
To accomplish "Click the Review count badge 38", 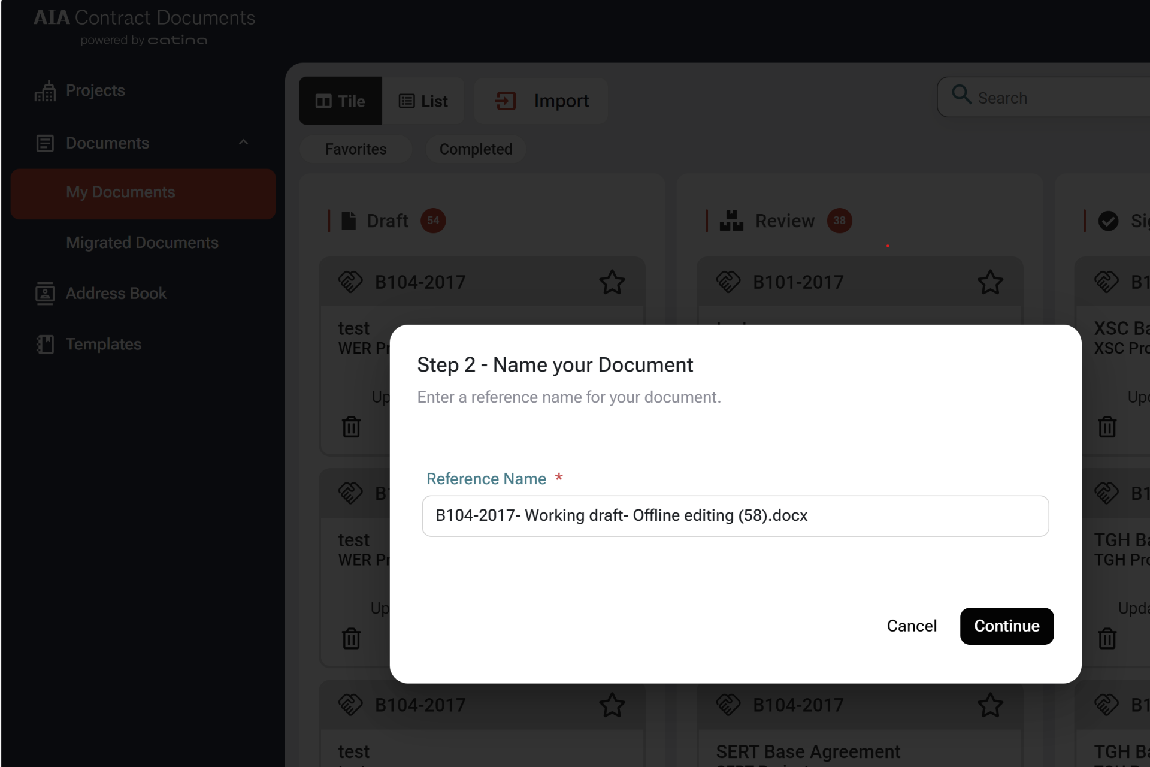I will pyautogui.click(x=839, y=221).
